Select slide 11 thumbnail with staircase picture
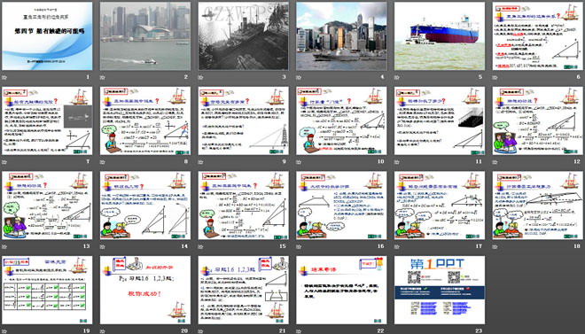Image resolution: width=585 pixels, height=334 pixels. coord(440,120)
